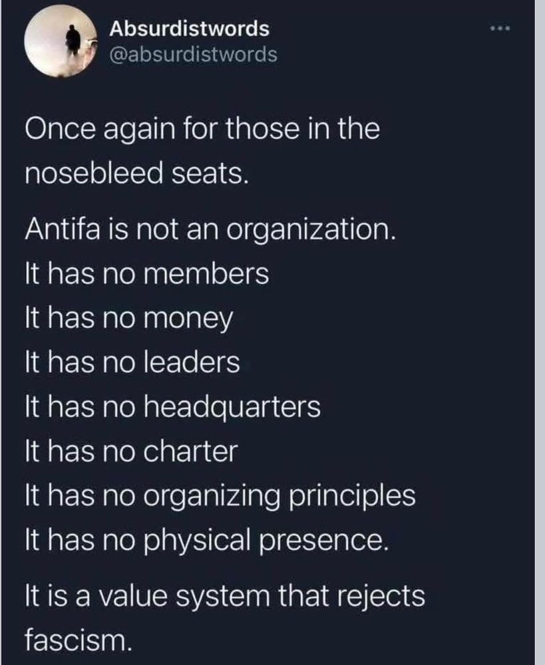Screen dimensions: 545x665
Task: Click the words "physical presence."
Action: pos(267,542)
